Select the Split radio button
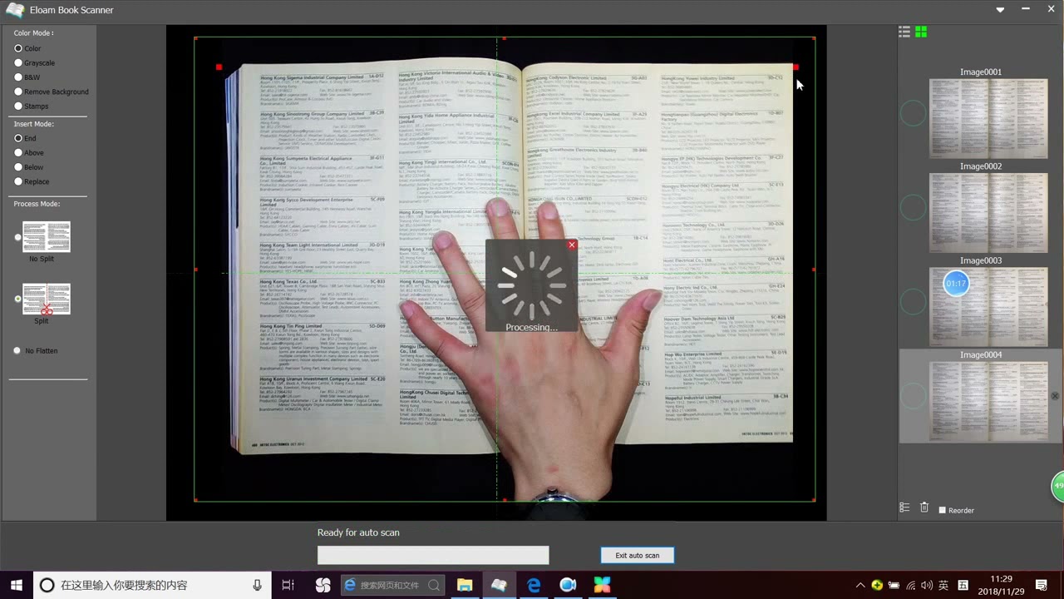Image resolution: width=1064 pixels, height=599 pixels. click(18, 299)
